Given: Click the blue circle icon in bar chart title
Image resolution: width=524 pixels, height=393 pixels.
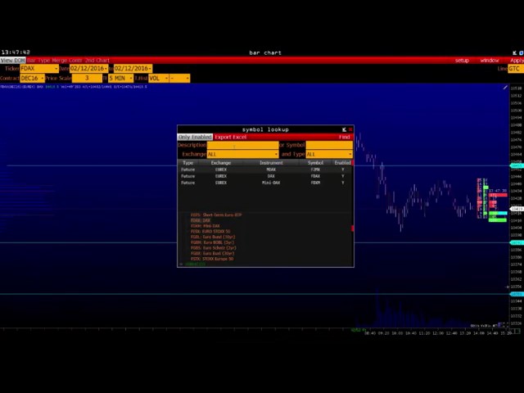Looking at the screenshot, I should click(521, 52).
